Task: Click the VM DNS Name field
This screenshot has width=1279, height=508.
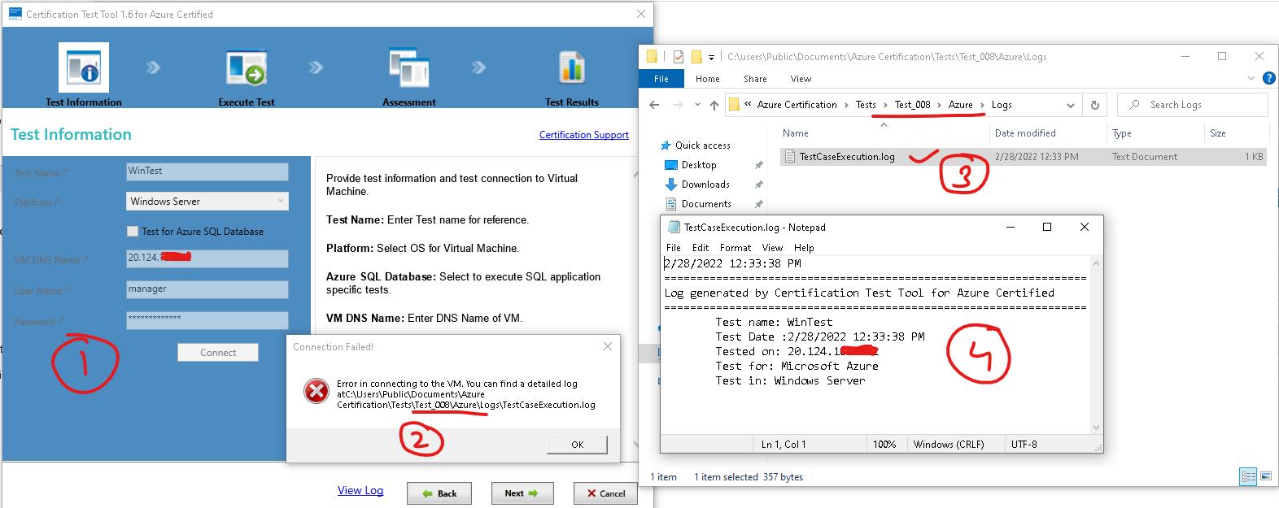Action: (x=207, y=258)
